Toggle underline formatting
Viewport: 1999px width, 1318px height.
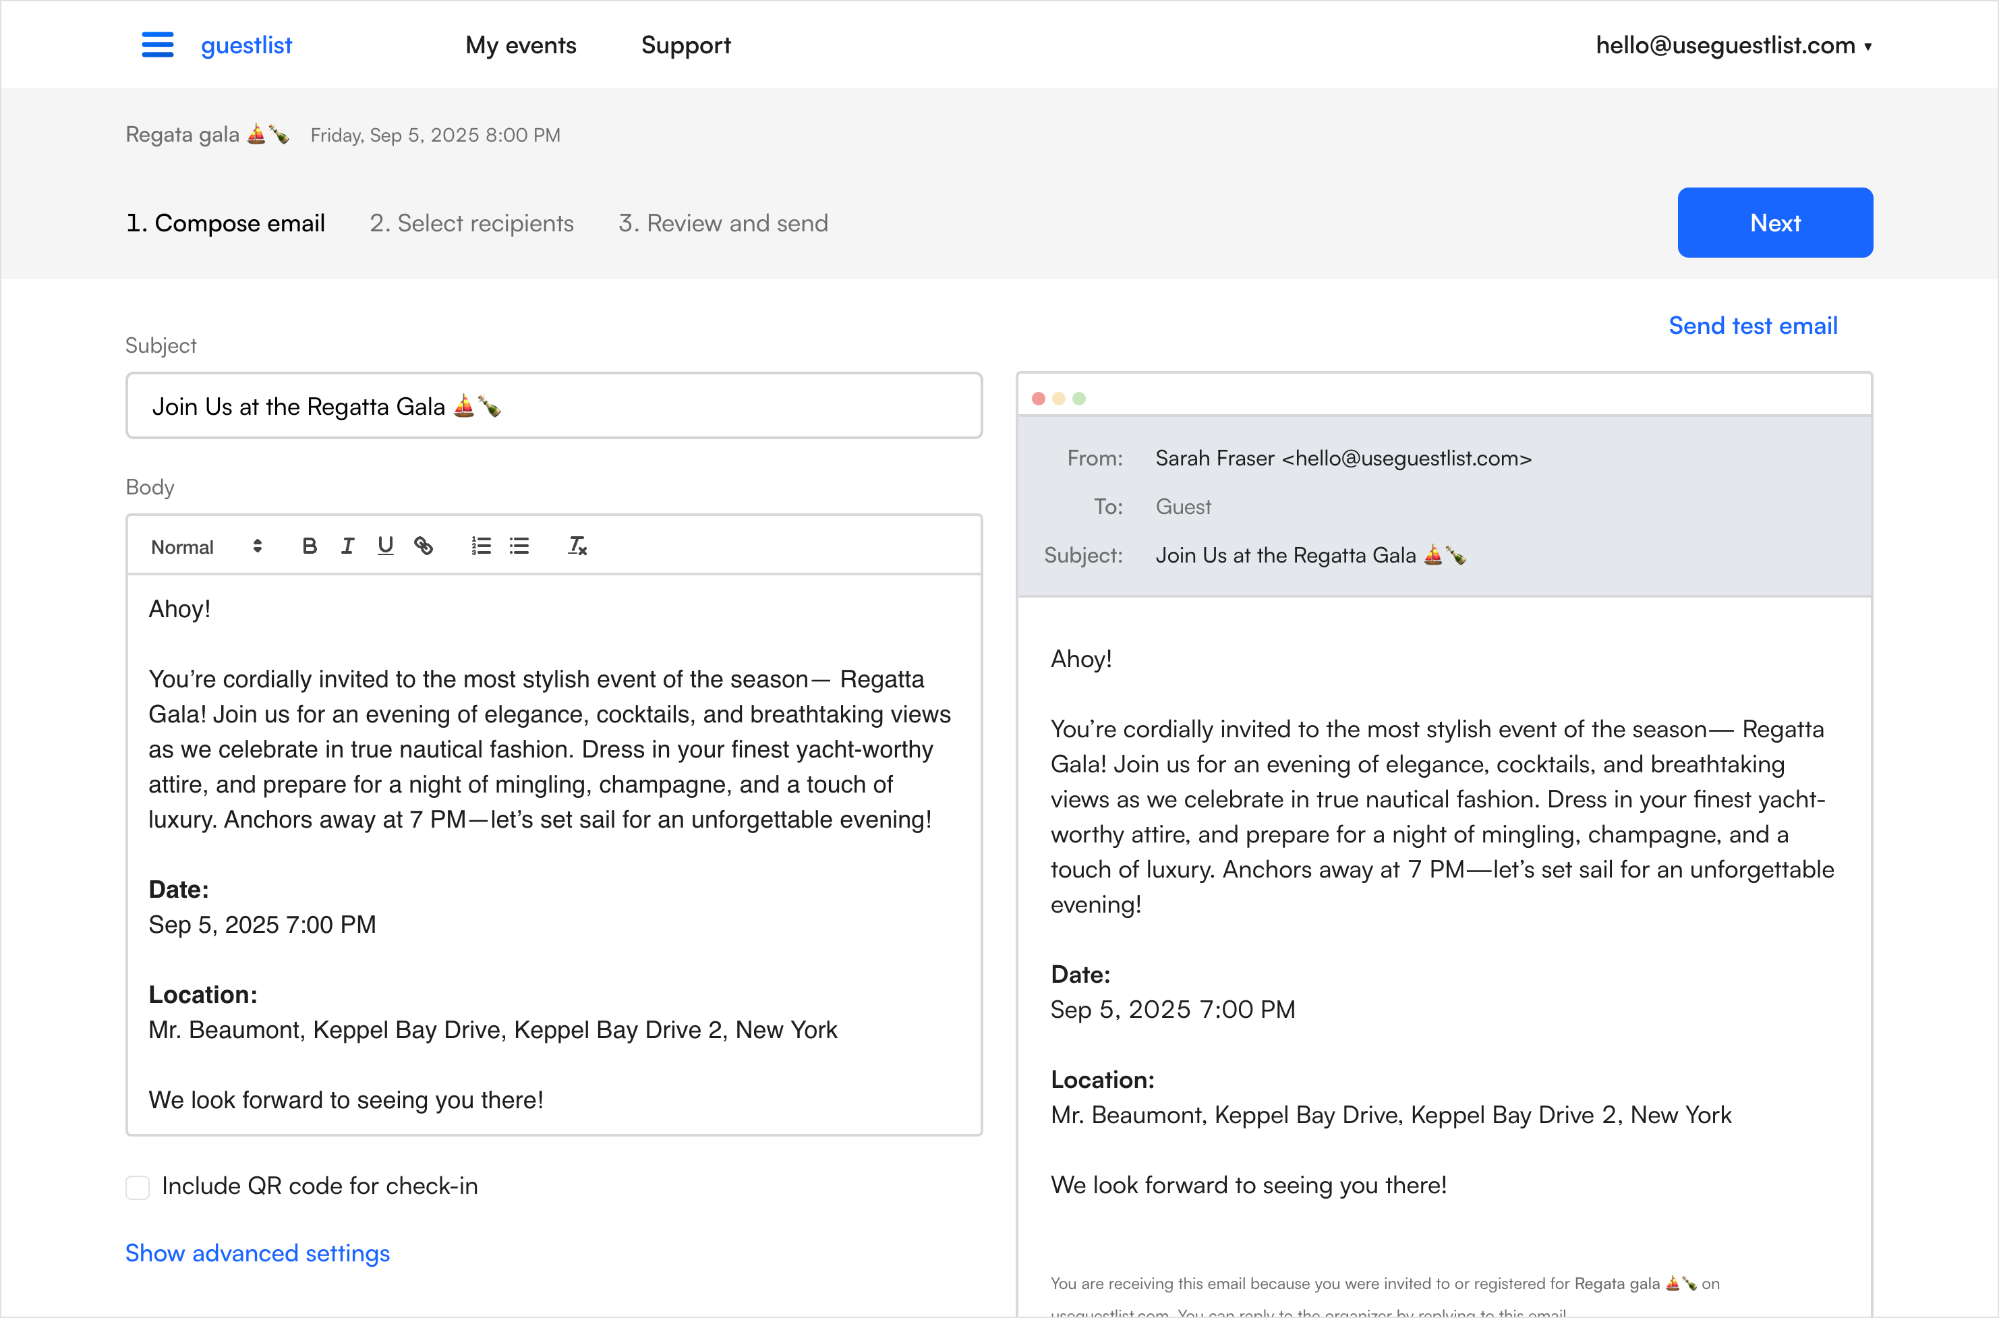(385, 546)
